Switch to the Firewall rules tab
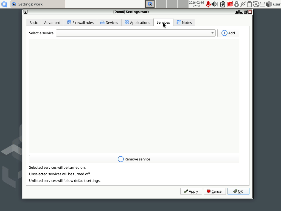281x211 pixels. coord(80,23)
